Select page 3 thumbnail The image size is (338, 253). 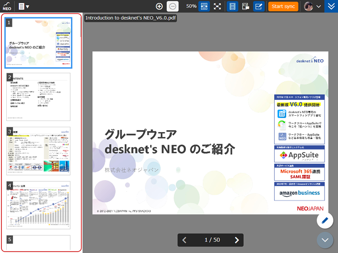[x=38, y=151]
